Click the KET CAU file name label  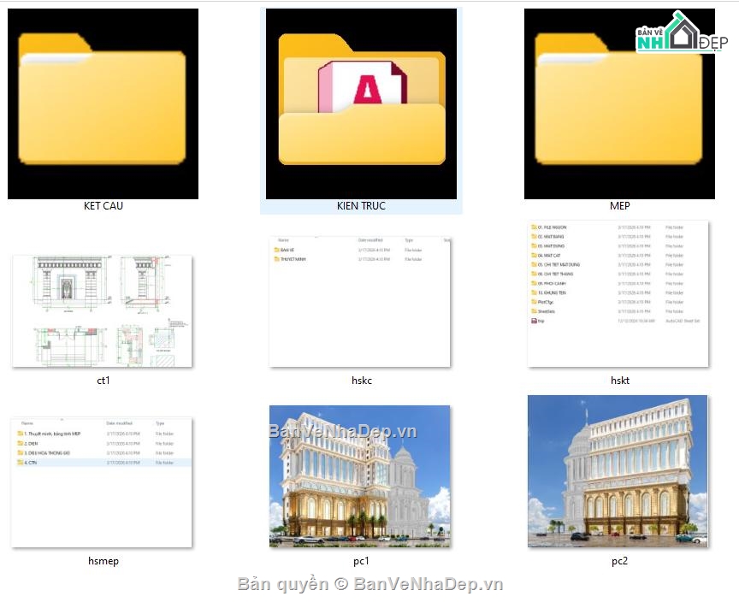click(x=103, y=206)
